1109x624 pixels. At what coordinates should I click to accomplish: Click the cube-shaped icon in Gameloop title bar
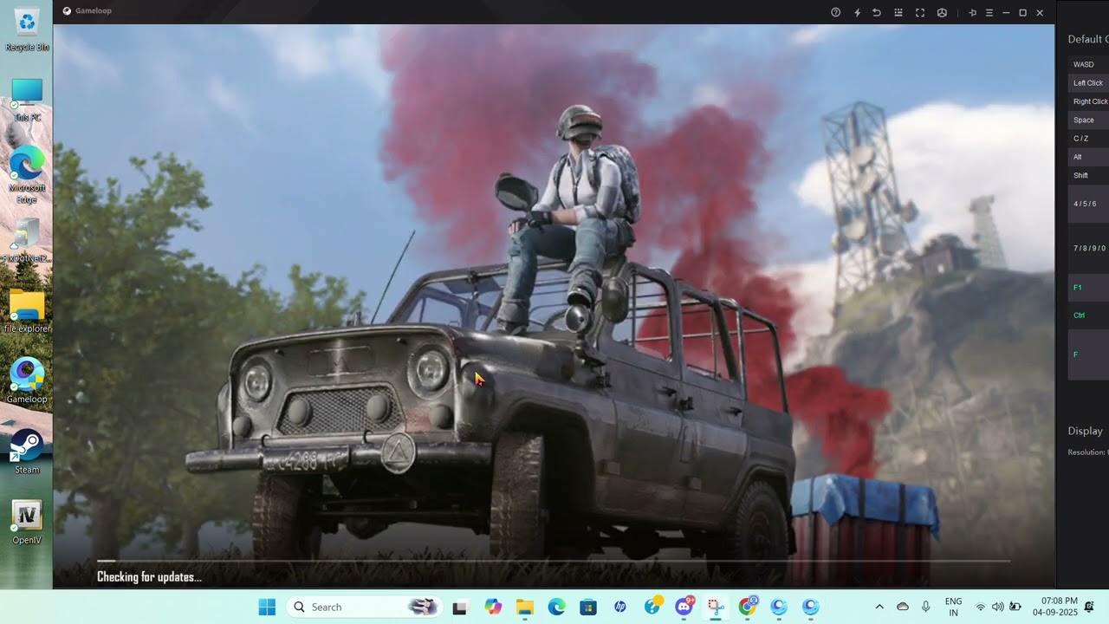click(x=942, y=12)
